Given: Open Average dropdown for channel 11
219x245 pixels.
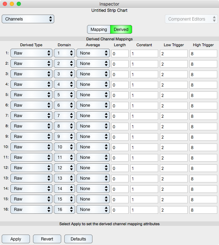Looking at the screenshot, I should [x=93, y=157].
